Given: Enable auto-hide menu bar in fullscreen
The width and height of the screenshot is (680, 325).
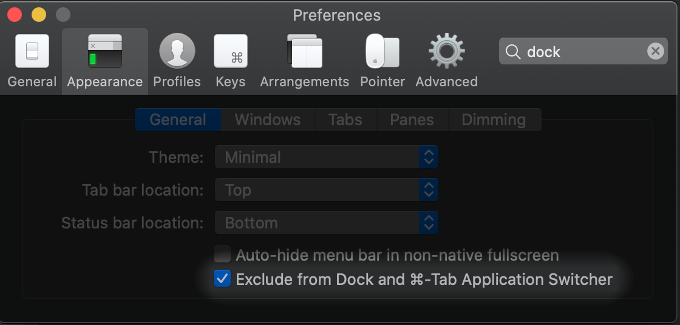Looking at the screenshot, I should pos(222,255).
